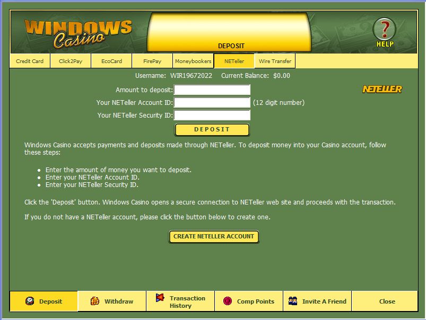Click the 'Amount to deposit:' label
This screenshot has width=426, height=320.
pos(144,90)
